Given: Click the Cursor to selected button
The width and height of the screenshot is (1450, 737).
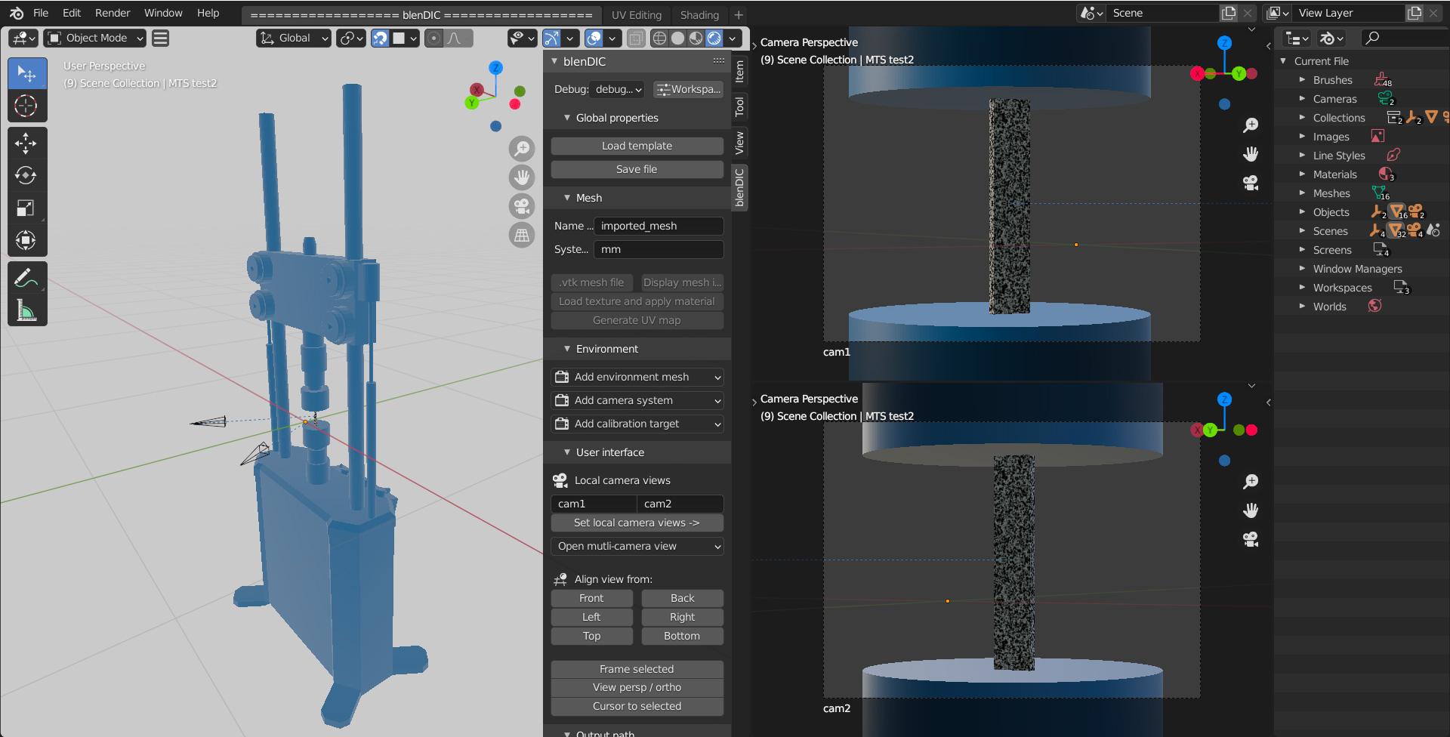Looking at the screenshot, I should tap(637, 706).
